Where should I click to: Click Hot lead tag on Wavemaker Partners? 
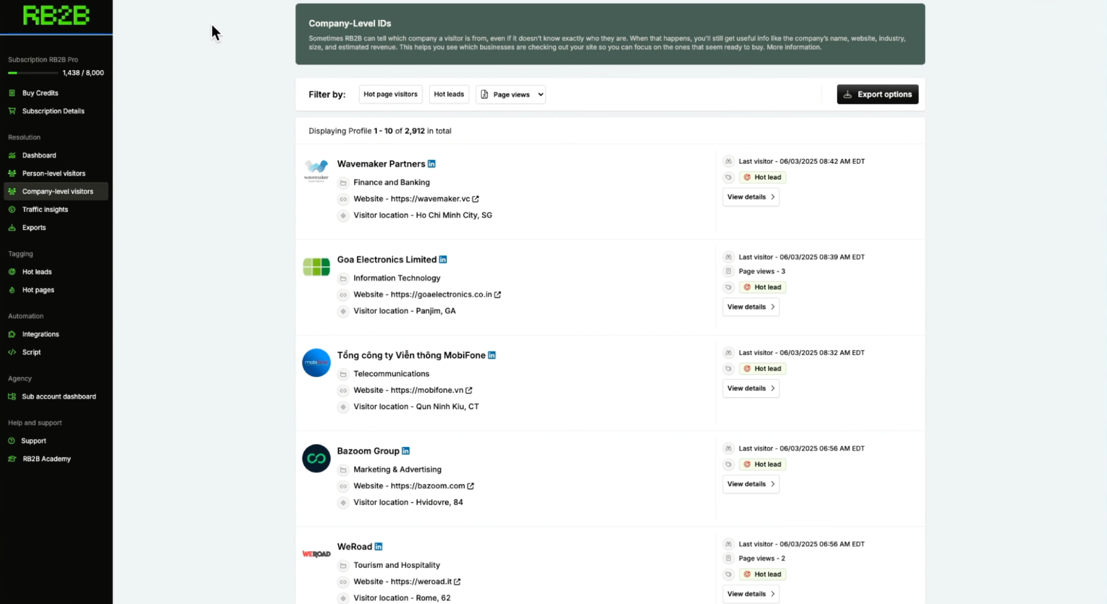(762, 177)
